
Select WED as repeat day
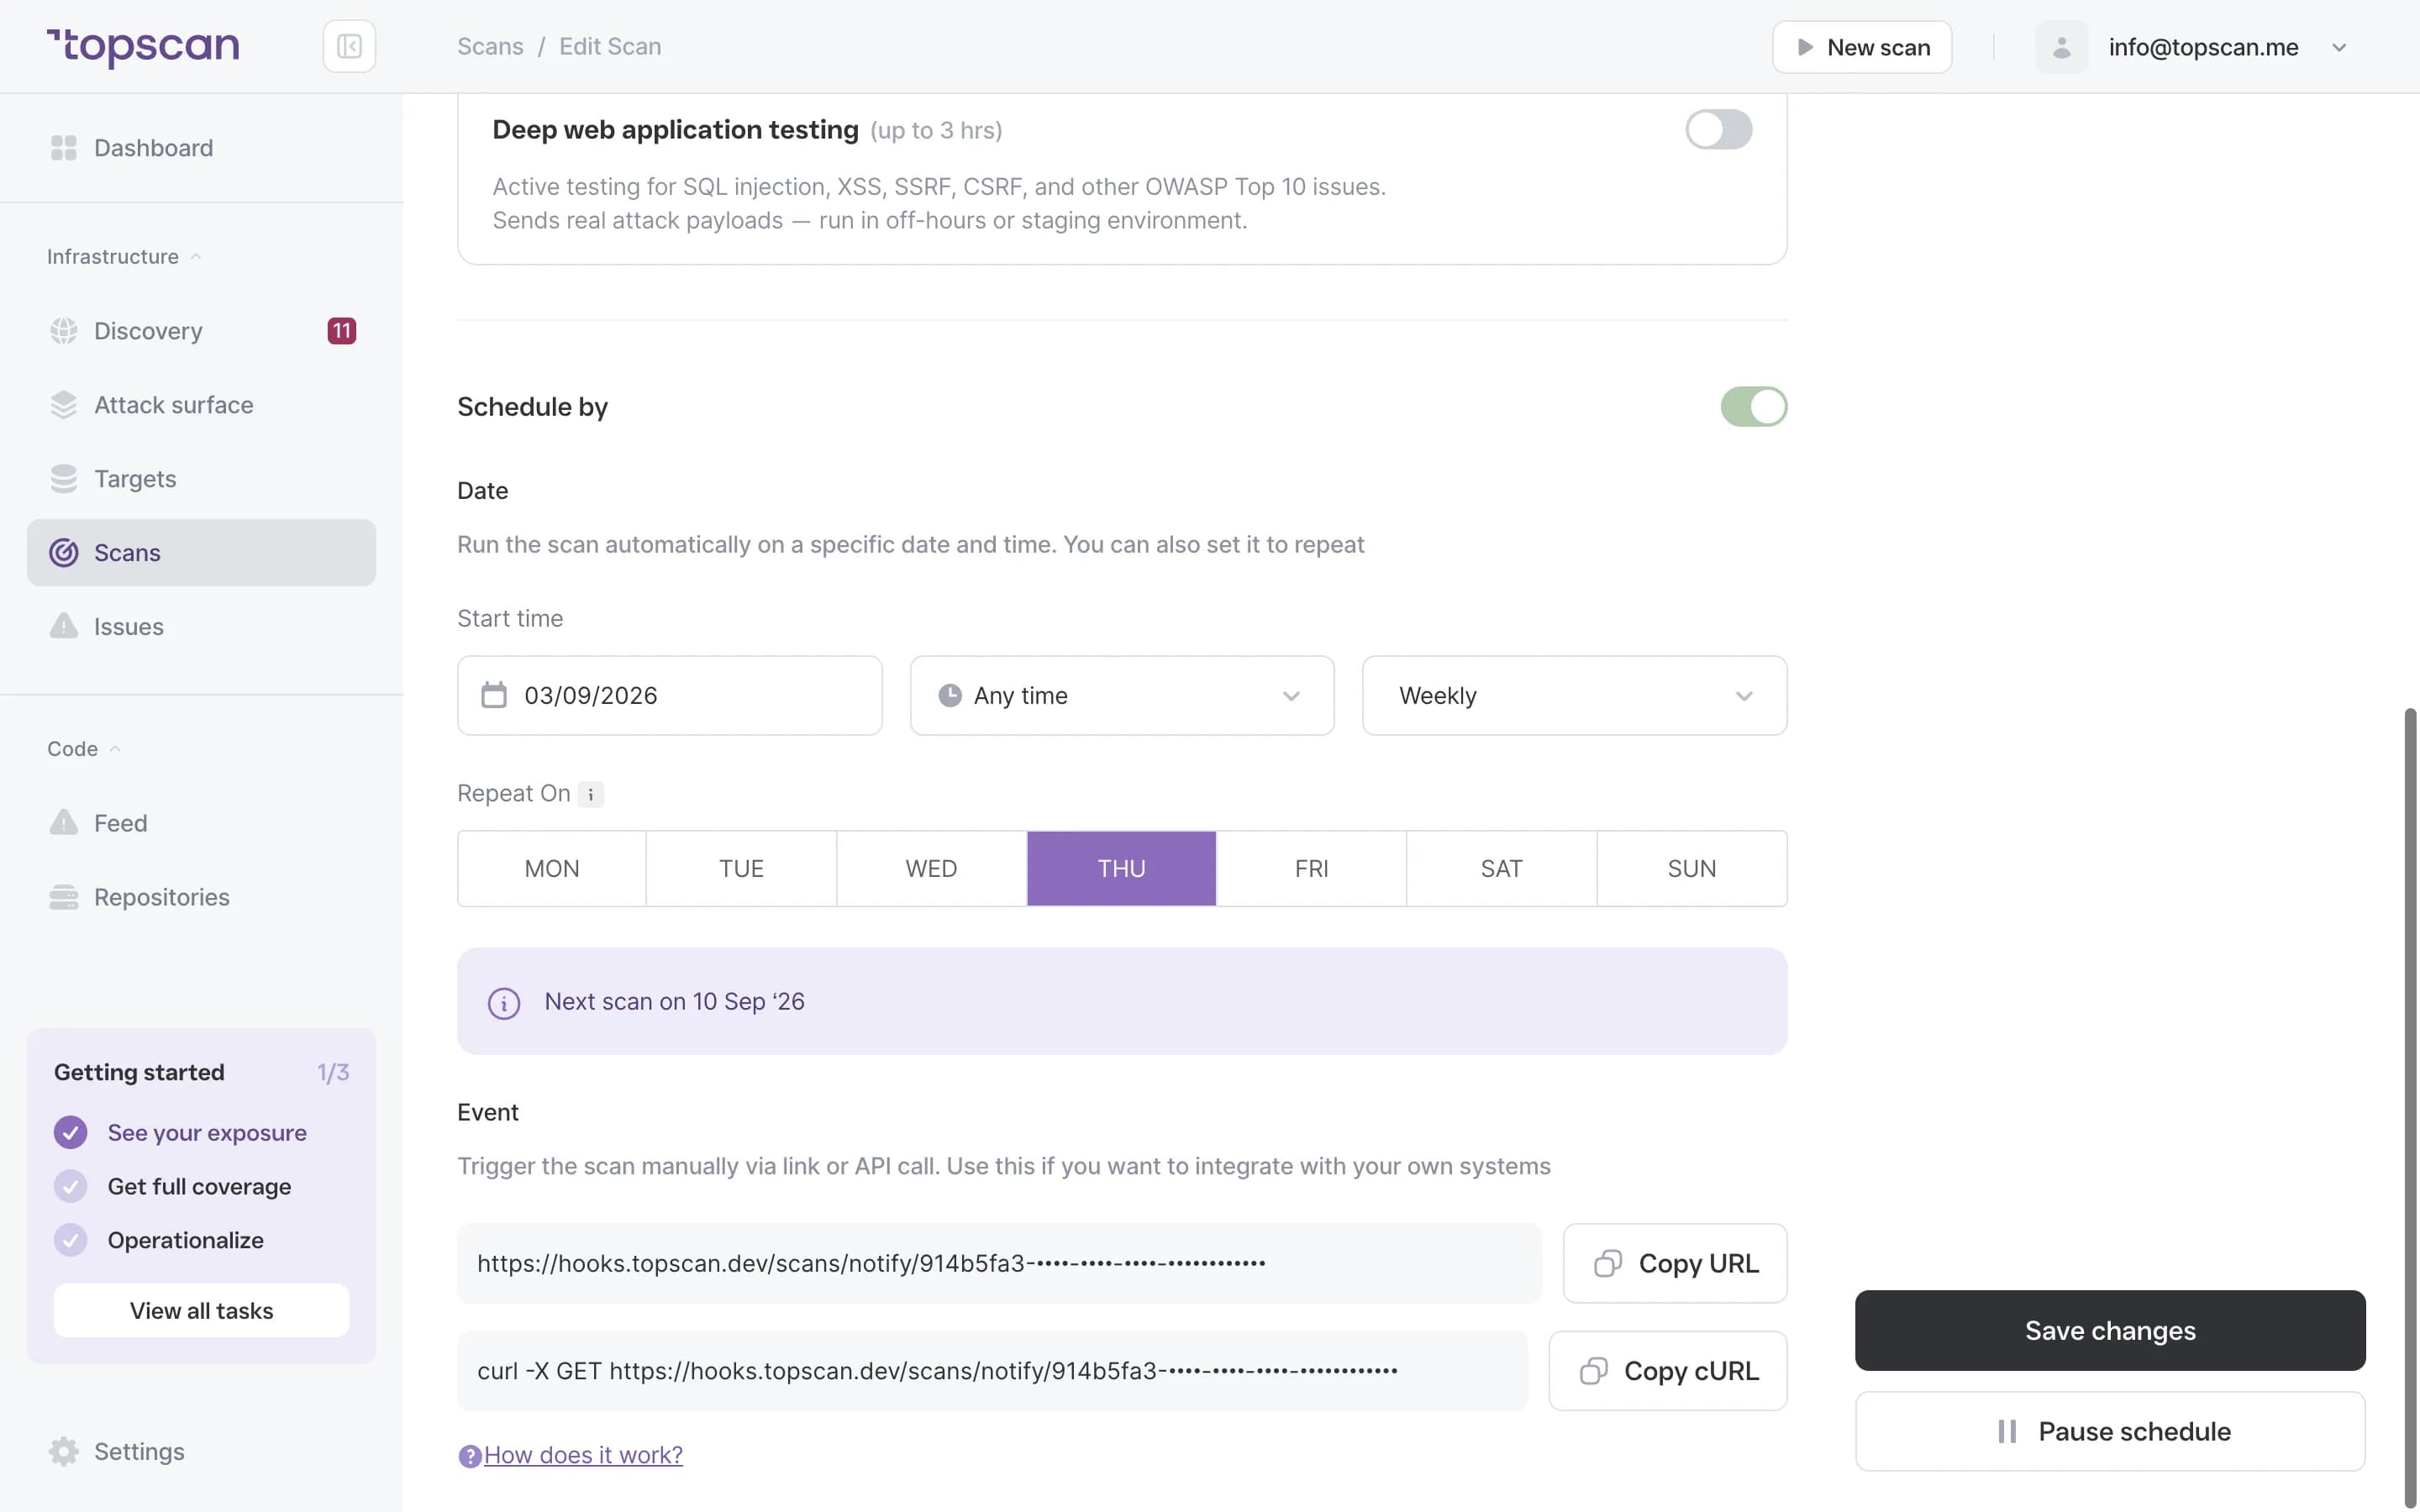tap(931, 868)
